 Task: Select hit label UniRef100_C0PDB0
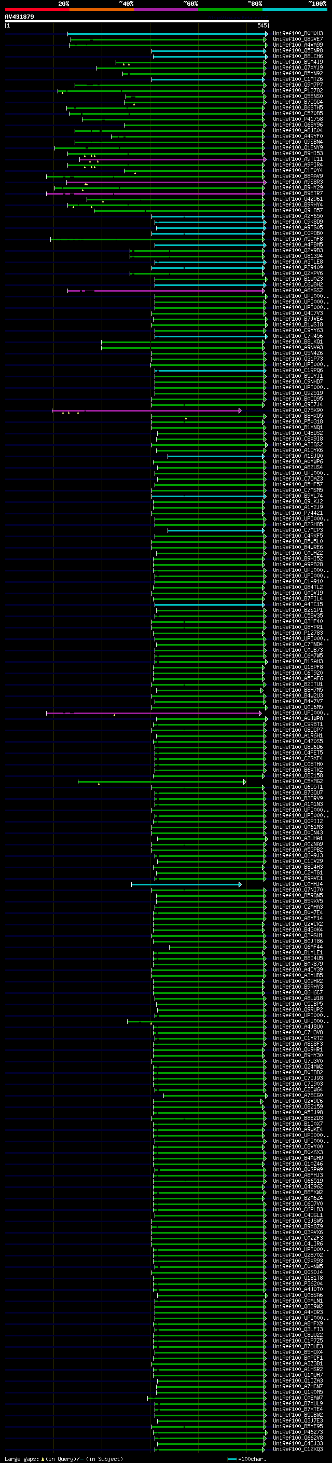(298, 234)
